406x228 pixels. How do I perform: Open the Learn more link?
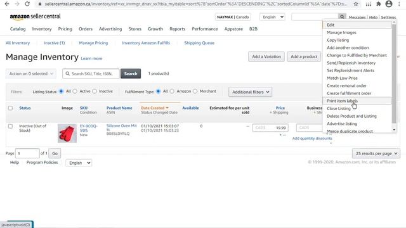point(91,59)
